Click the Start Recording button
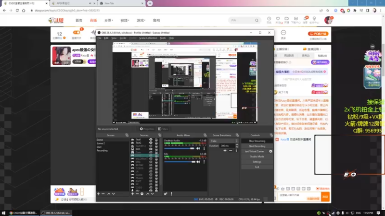385x216 pixels. point(257,146)
